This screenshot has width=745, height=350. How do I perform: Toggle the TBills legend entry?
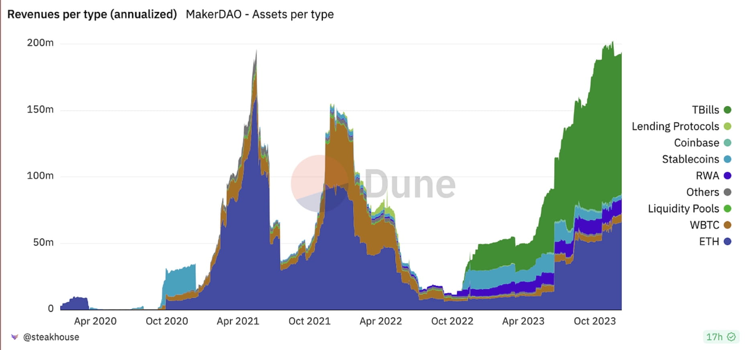pyautogui.click(x=711, y=110)
